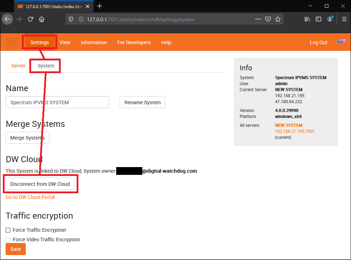Open the Help menu

pyautogui.click(x=166, y=42)
